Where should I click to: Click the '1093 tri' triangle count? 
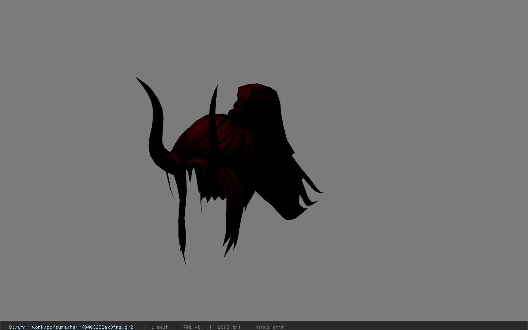[x=229, y=327]
